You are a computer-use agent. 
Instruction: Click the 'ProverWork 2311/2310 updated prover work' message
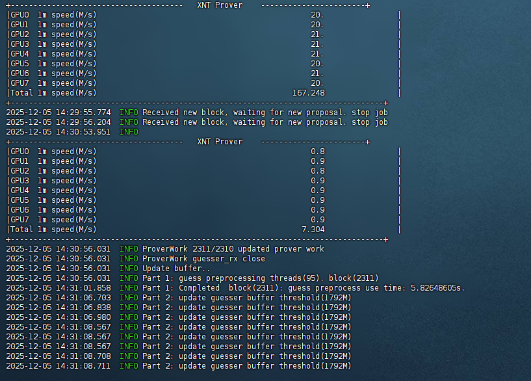pyautogui.click(x=233, y=249)
